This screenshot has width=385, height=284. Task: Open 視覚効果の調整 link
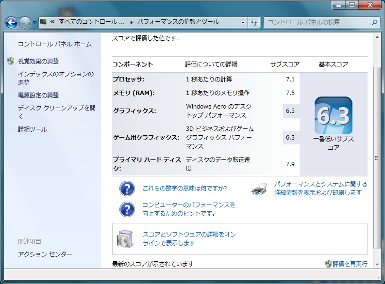38,61
